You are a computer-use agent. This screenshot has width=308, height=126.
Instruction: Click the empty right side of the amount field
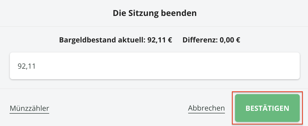[246, 66]
